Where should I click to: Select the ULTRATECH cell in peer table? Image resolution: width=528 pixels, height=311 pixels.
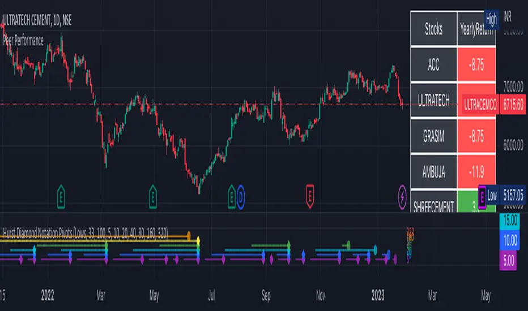(433, 100)
